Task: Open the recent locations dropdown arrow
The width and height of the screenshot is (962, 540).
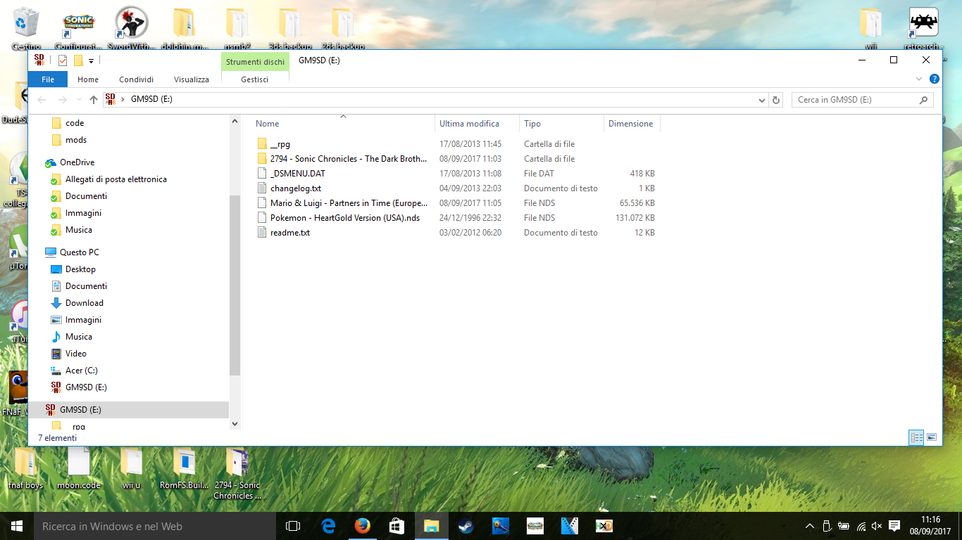Action: [x=78, y=100]
